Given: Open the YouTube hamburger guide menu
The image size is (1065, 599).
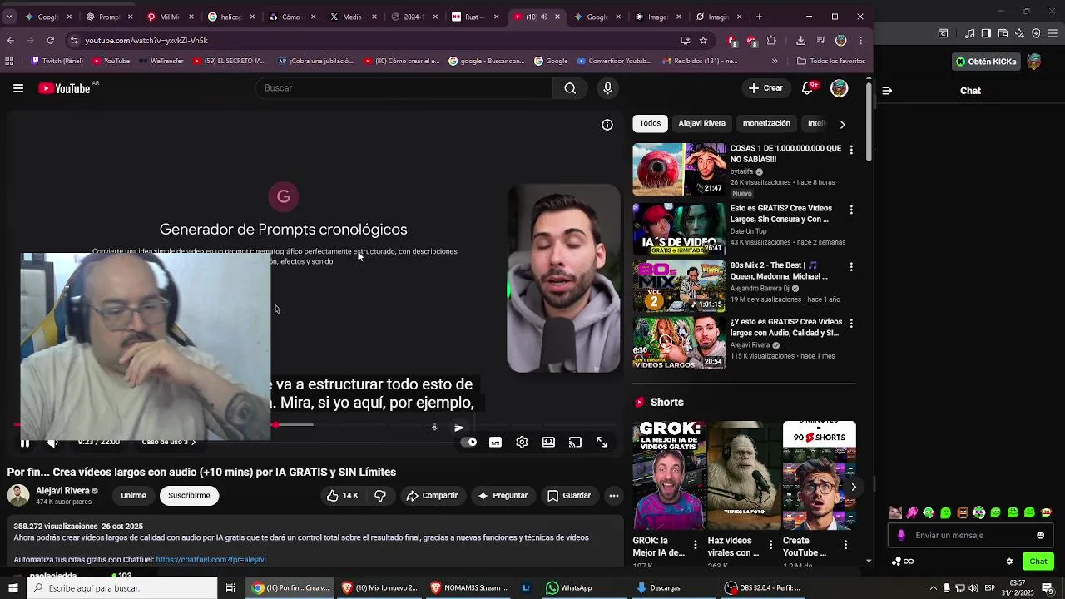Looking at the screenshot, I should [17, 88].
